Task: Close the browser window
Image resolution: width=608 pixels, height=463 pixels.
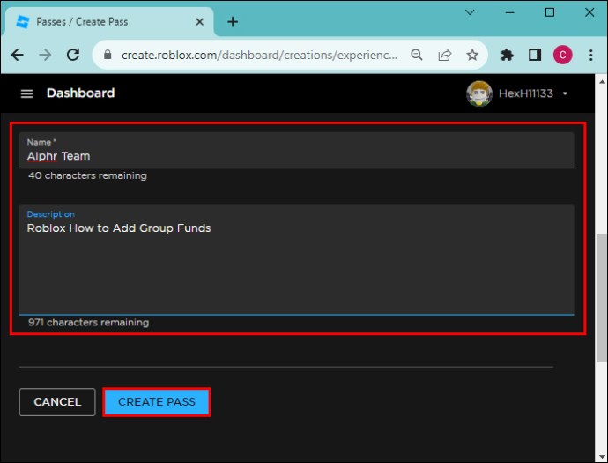Action: (589, 12)
